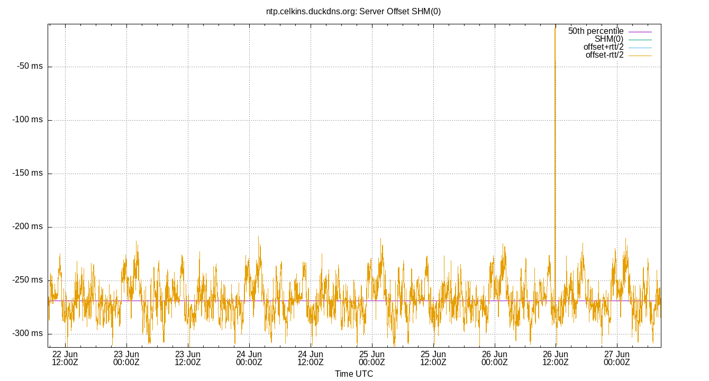
Task: Click the '25 Jun 00:00Z' x-axis label
Action: pos(372,358)
